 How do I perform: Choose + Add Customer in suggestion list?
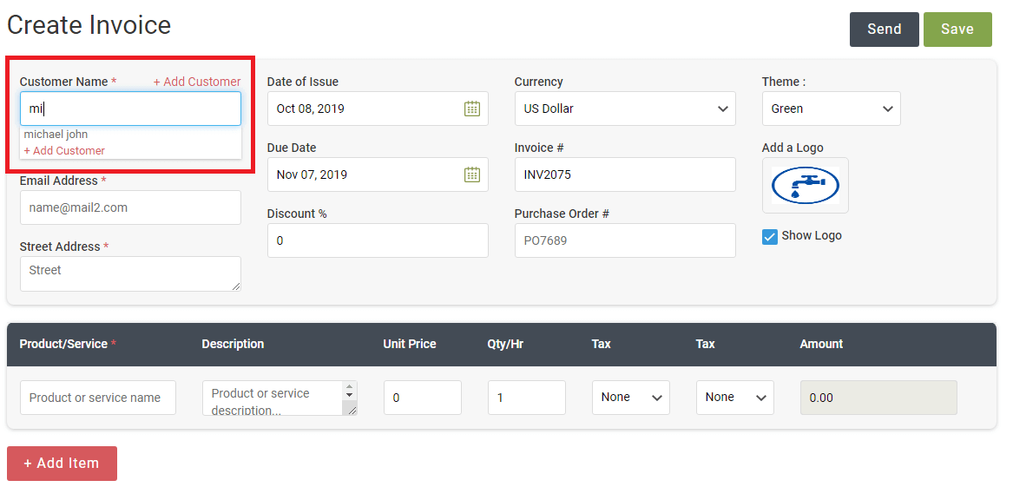[64, 150]
